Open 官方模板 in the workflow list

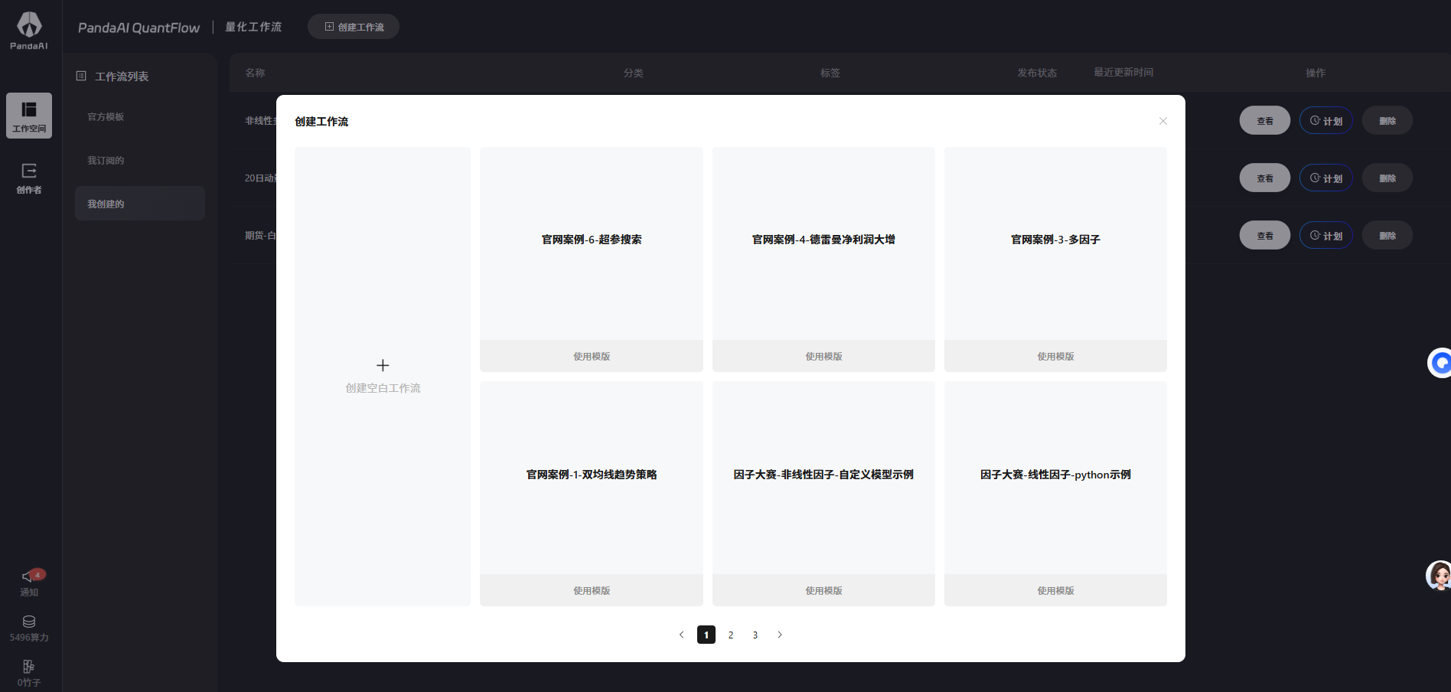(106, 117)
